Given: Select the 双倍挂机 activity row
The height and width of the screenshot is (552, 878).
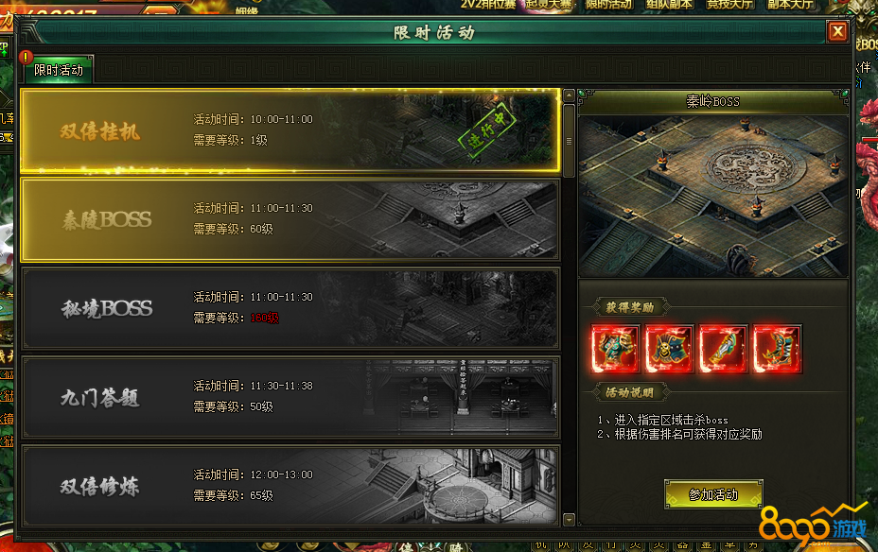Looking at the screenshot, I should tap(290, 130).
